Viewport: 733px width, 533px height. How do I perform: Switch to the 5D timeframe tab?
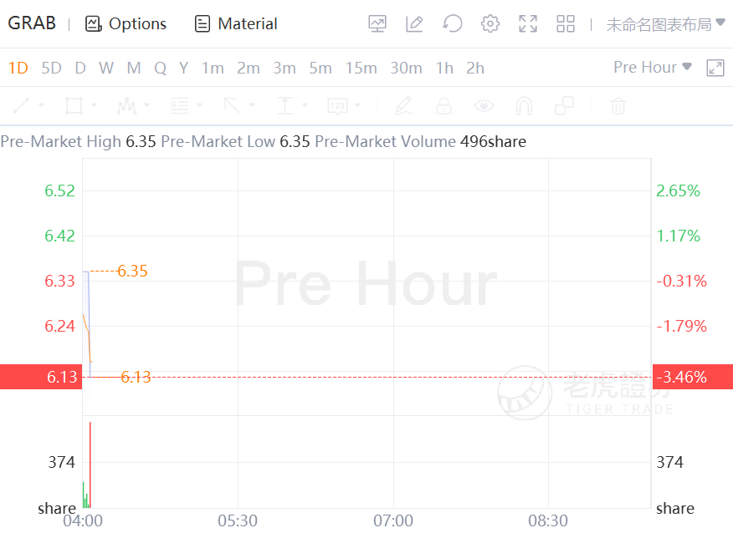tap(51, 68)
